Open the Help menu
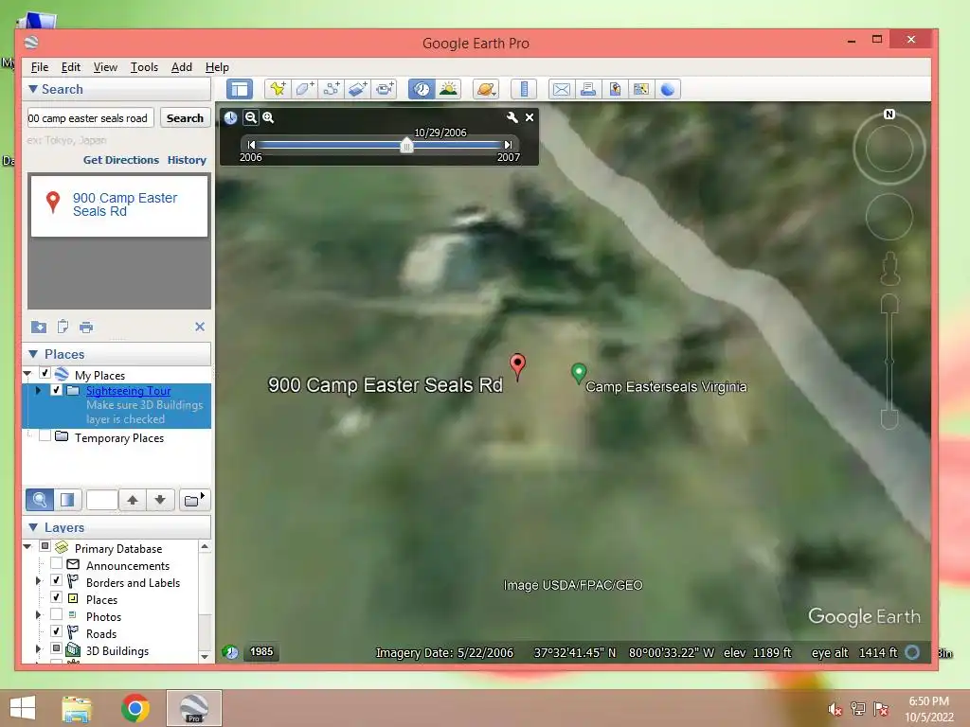The height and width of the screenshot is (727, 970). click(x=217, y=67)
